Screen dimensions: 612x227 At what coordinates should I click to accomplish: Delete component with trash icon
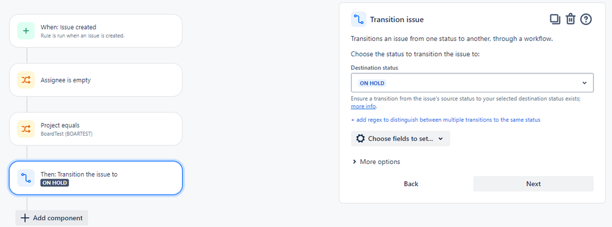(570, 19)
